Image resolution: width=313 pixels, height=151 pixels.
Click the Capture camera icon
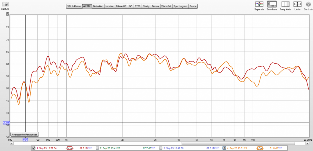(x=5, y=4)
